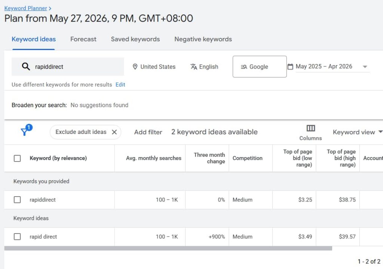Click the Edit keywords link
The width and height of the screenshot is (383, 269).
pyautogui.click(x=120, y=85)
